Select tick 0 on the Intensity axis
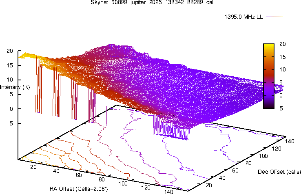The width and height of the screenshot is (301, 194). click(11, 109)
